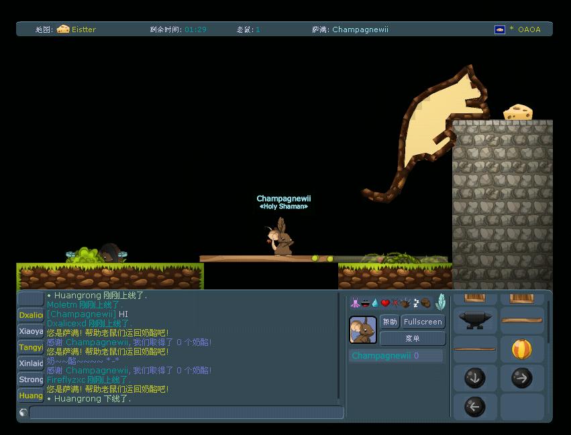
Task: Trigger the red heart kiss emote
Action: [385, 302]
